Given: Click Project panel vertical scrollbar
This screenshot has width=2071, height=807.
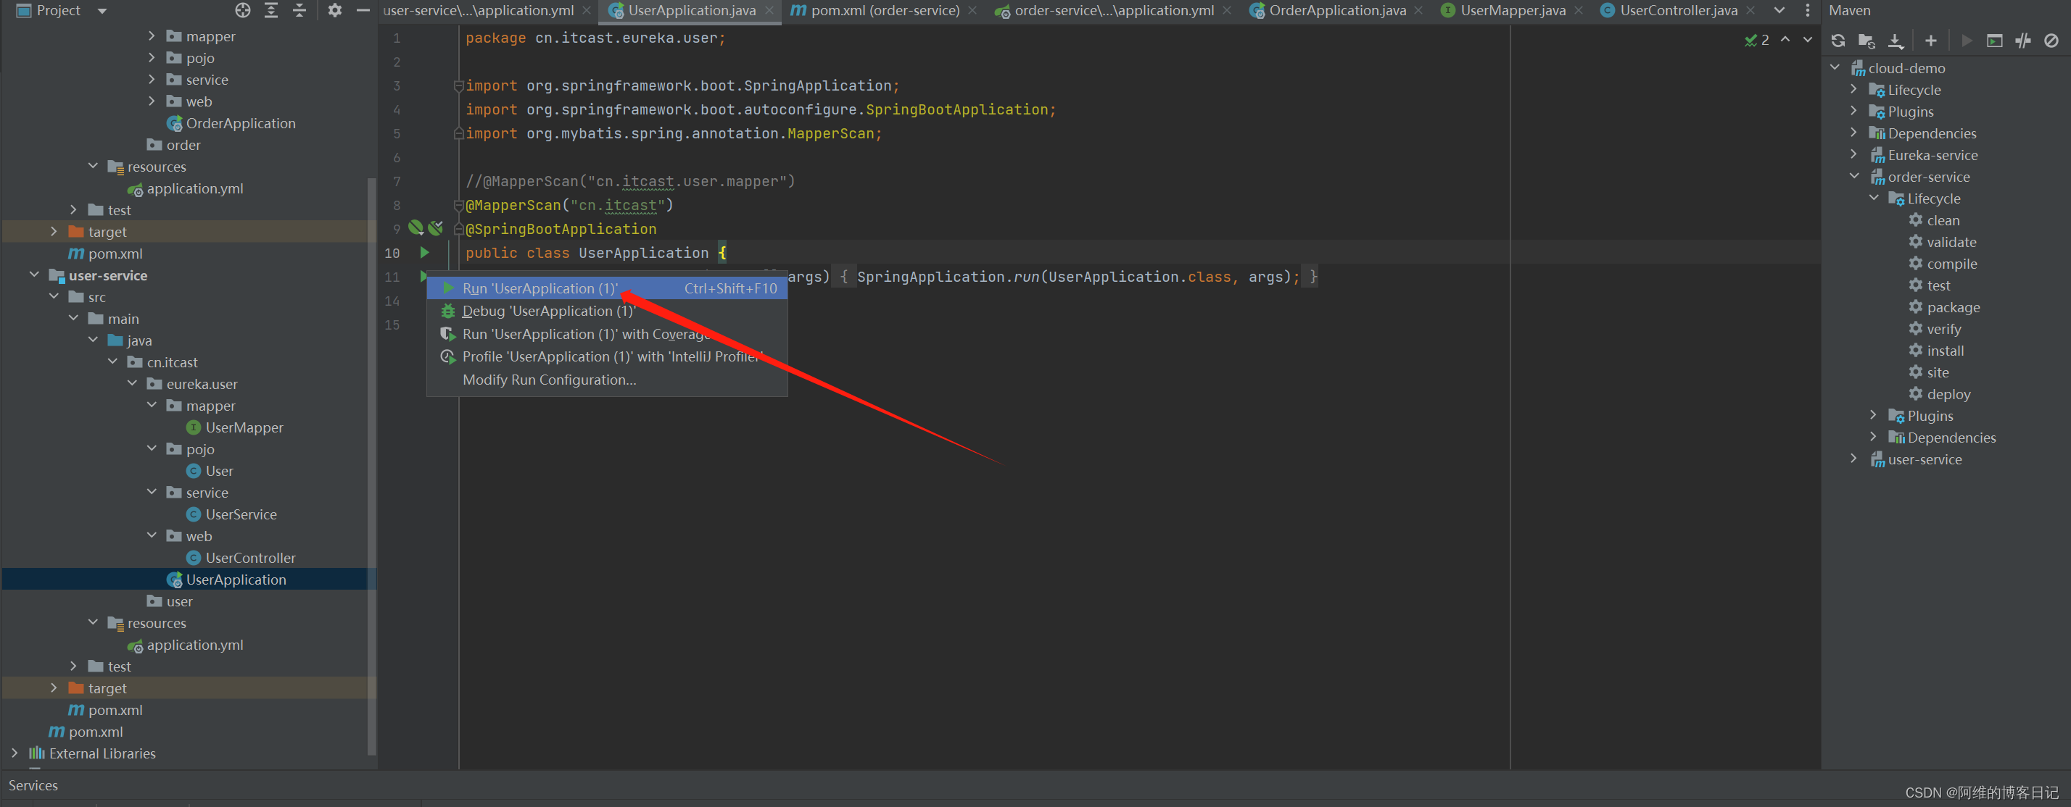Looking at the screenshot, I should coord(371,466).
